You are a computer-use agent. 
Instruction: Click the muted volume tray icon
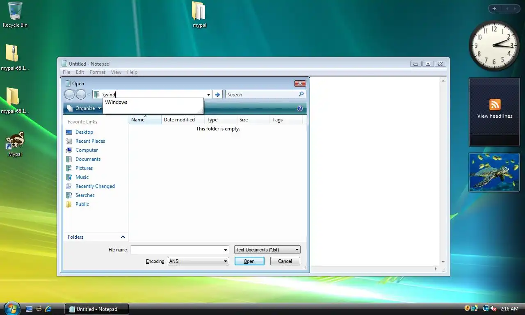pyautogui.click(x=493, y=308)
